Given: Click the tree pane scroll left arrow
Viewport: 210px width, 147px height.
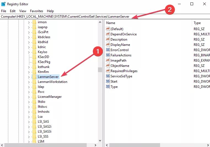Looking at the screenshot, I should pyautogui.click(x=2, y=145).
